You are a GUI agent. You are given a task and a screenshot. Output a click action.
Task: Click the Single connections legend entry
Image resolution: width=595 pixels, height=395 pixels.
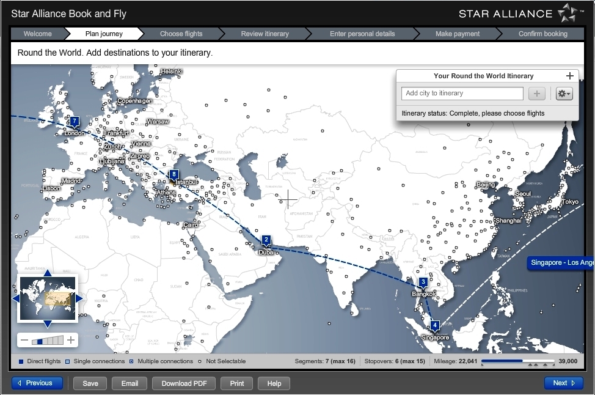95,361
